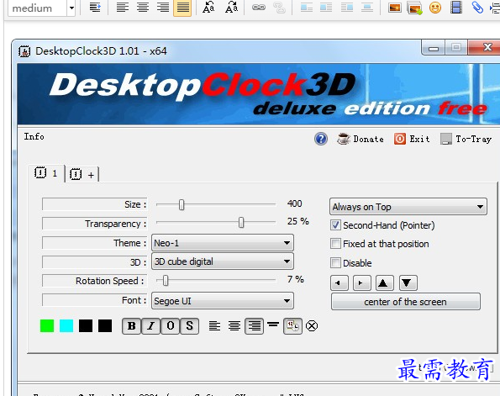This screenshot has height=396, width=500.
Task: Open the Info menu
Action: pyautogui.click(x=34, y=136)
